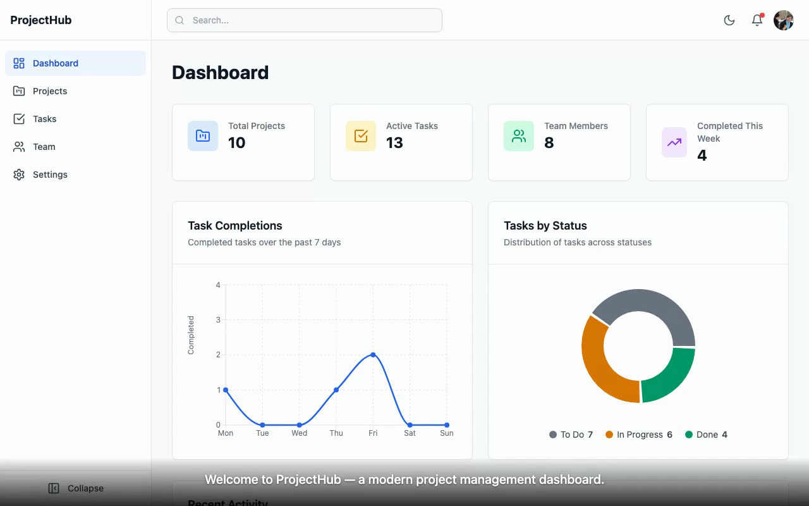Click the Task Completions heading

(x=235, y=226)
